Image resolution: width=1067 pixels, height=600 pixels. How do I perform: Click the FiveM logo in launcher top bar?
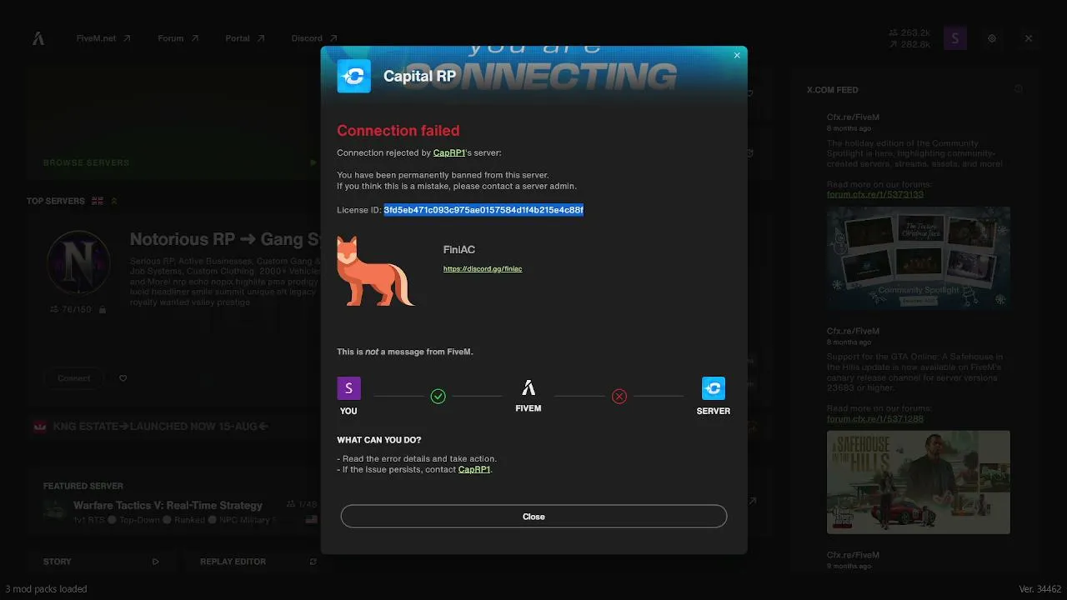pos(38,38)
